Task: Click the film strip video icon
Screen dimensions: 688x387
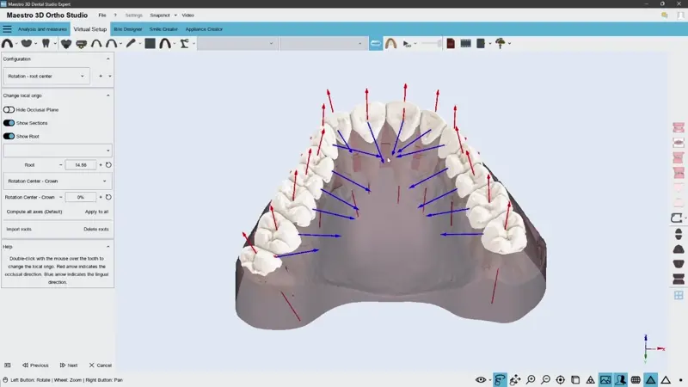Action: pos(466,44)
